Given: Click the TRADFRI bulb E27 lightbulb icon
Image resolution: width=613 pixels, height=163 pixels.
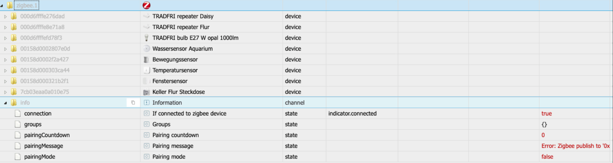Looking at the screenshot, I should [146, 38].
